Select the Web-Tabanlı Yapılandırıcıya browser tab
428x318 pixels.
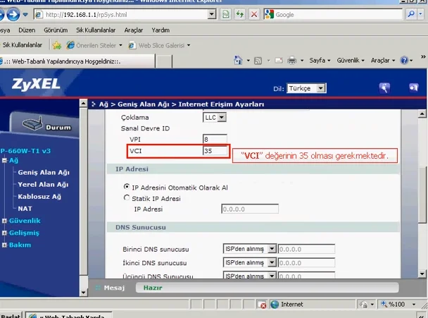[77, 61]
